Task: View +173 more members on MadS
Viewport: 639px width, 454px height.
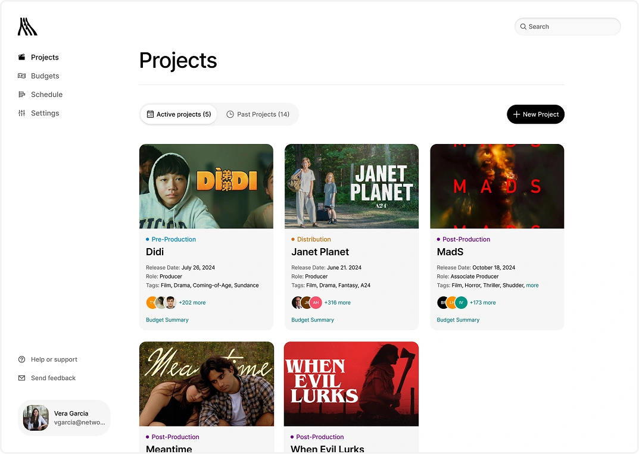Action: (483, 302)
